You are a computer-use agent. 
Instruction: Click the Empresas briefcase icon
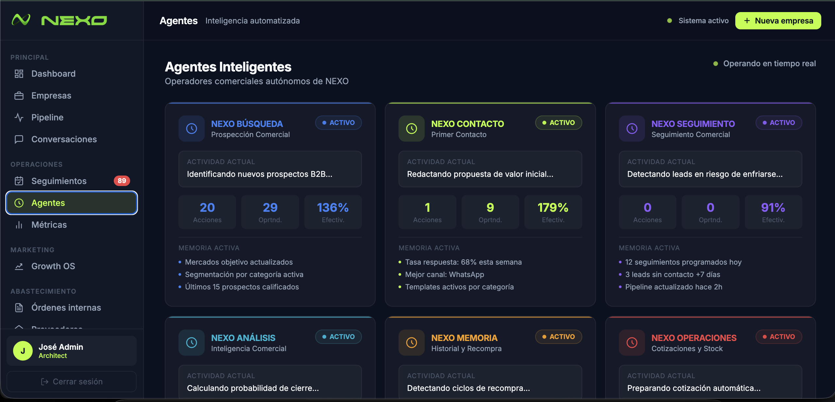point(19,96)
